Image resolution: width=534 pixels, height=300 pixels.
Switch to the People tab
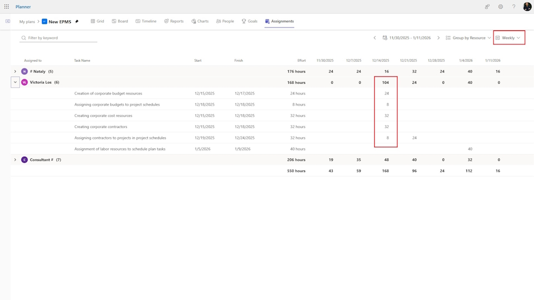[x=225, y=21]
